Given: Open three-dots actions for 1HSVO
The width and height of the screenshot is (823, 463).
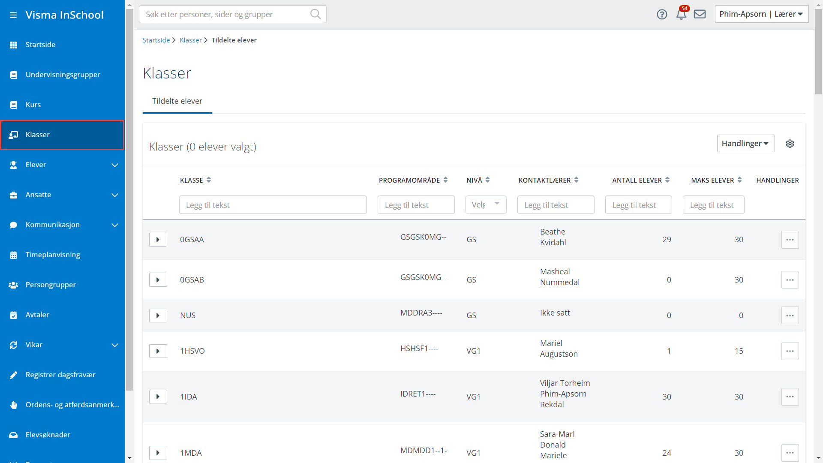Looking at the screenshot, I should [790, 351].
